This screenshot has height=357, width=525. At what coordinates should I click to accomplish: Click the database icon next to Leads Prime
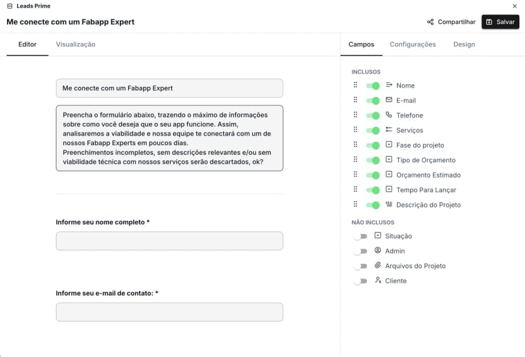point(10,6)
